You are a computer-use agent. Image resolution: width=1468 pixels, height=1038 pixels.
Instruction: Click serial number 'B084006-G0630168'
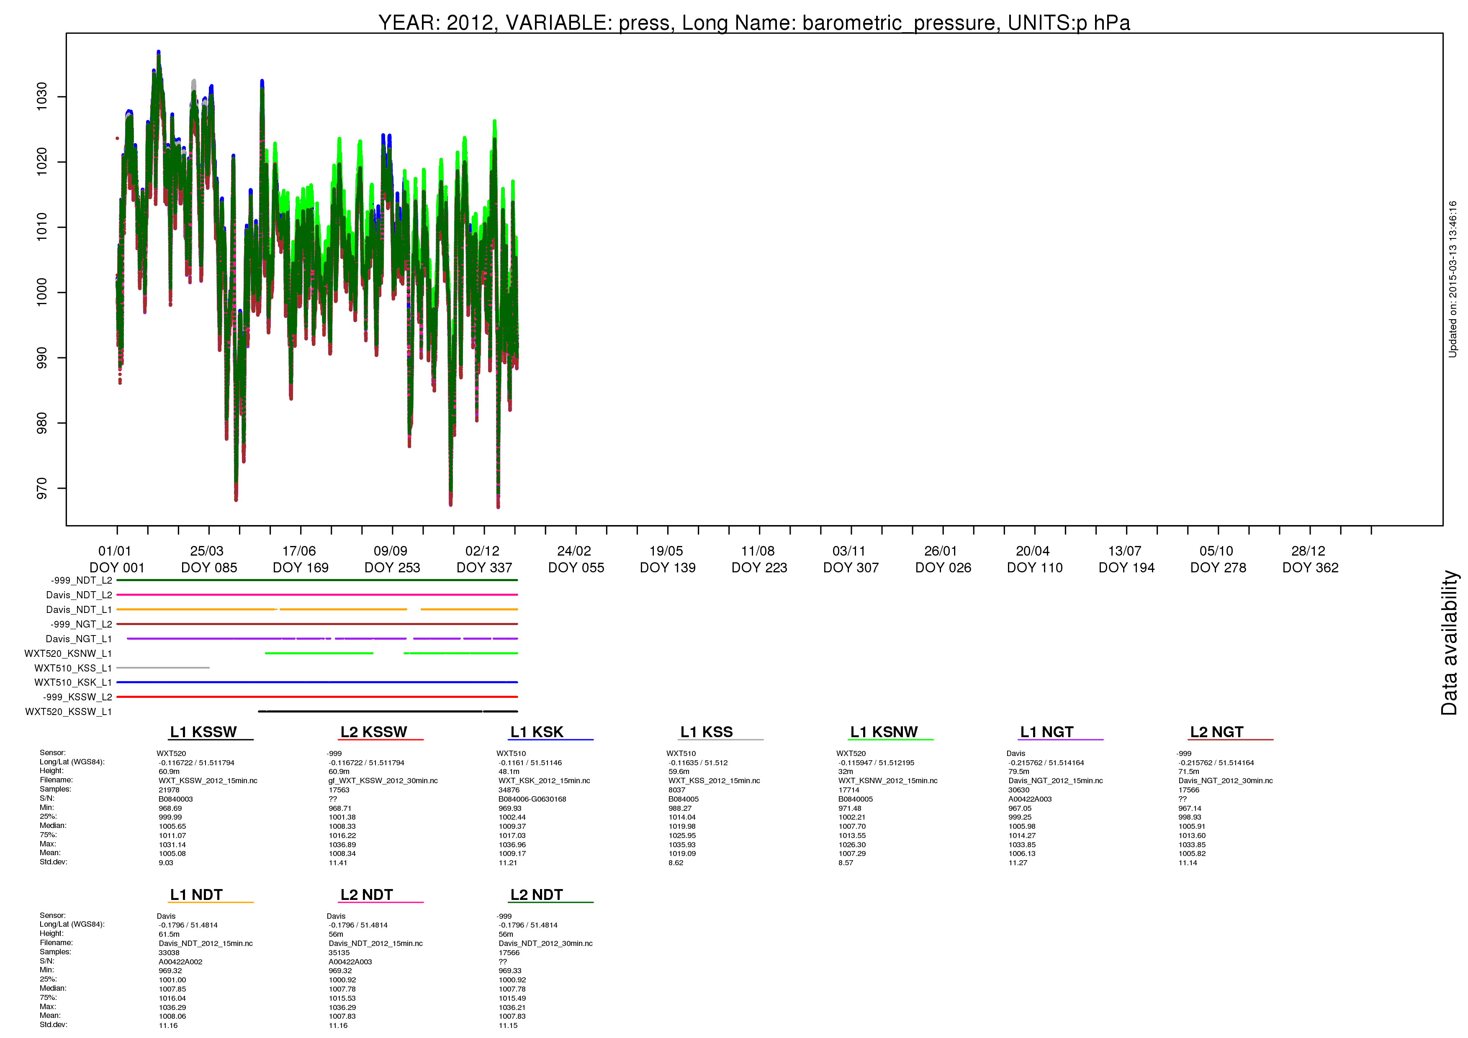(x=532, y=799)
